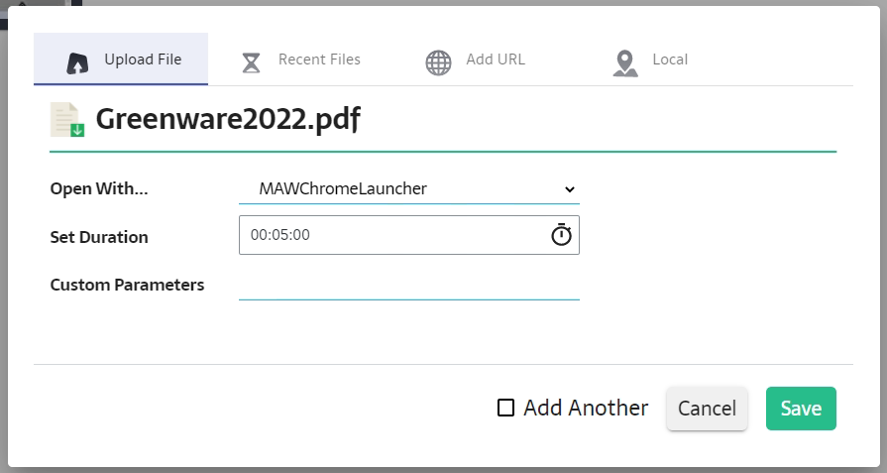The height and width of the screenshot is (473, 887).
Task: Tick the Add Another checkbox
Action: pos(505,408)
